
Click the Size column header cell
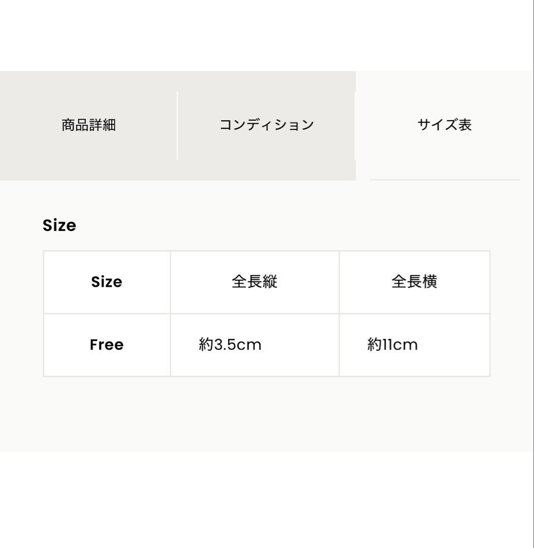(x=106, y=282)
